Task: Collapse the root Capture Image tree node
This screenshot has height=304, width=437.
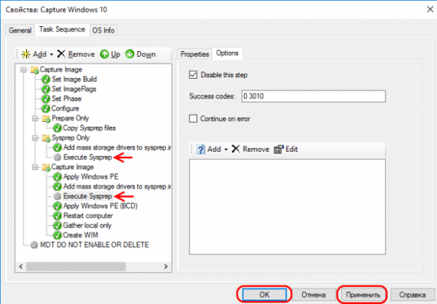Action: point(24,70)
